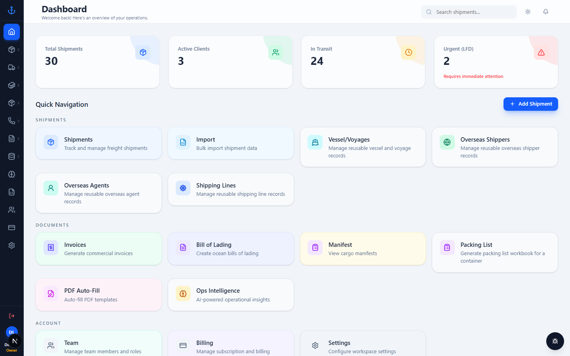
Task: Click the bug report floating button
Action: pyautogui.click(x=555, y=341)
